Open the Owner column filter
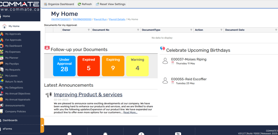This screenshot has width=278, height=135. click(x=89, y=30)
